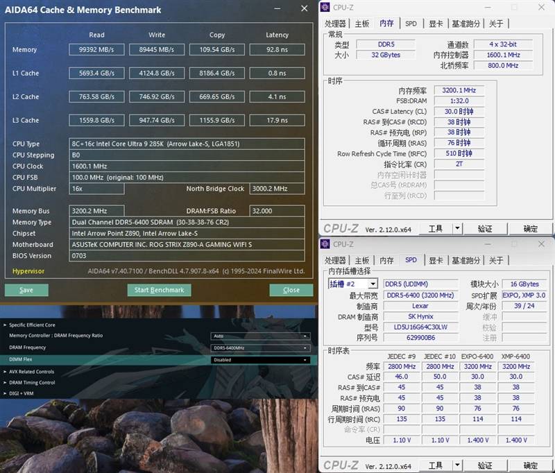Open 基准跑分 tab in the memory CPU-Z window
Image resolution: width=555 pixels, height=473 pixels.
tap(464, 24)
